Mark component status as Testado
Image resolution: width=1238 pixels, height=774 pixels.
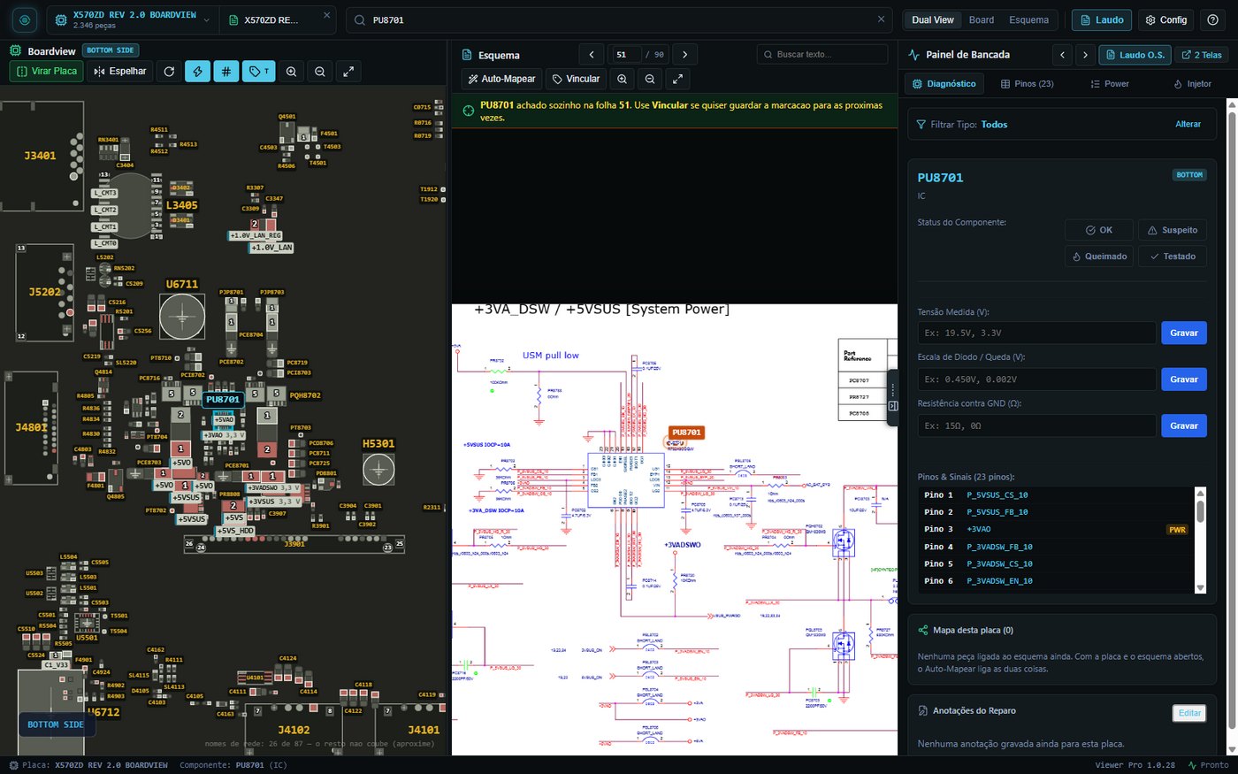click(x=1173, y=257)
